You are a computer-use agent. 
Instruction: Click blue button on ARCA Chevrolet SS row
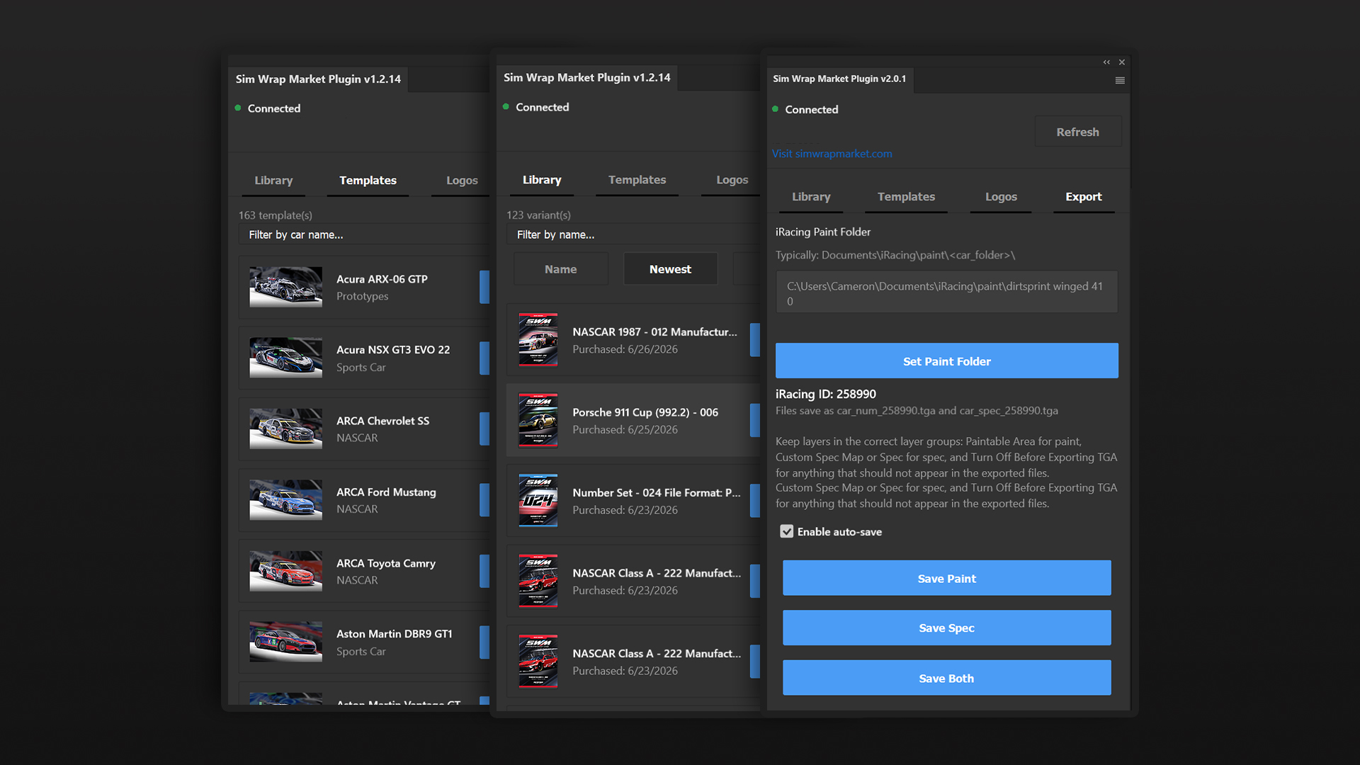(484, 429)
